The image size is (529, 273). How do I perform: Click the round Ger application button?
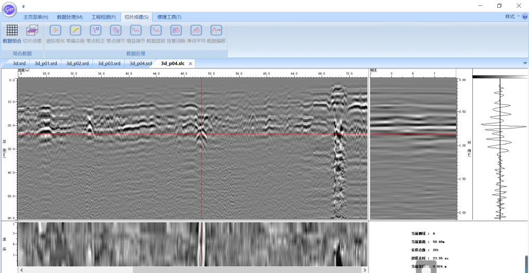(9, 9)
